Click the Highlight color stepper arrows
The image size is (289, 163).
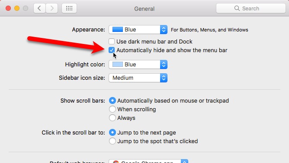164,65
